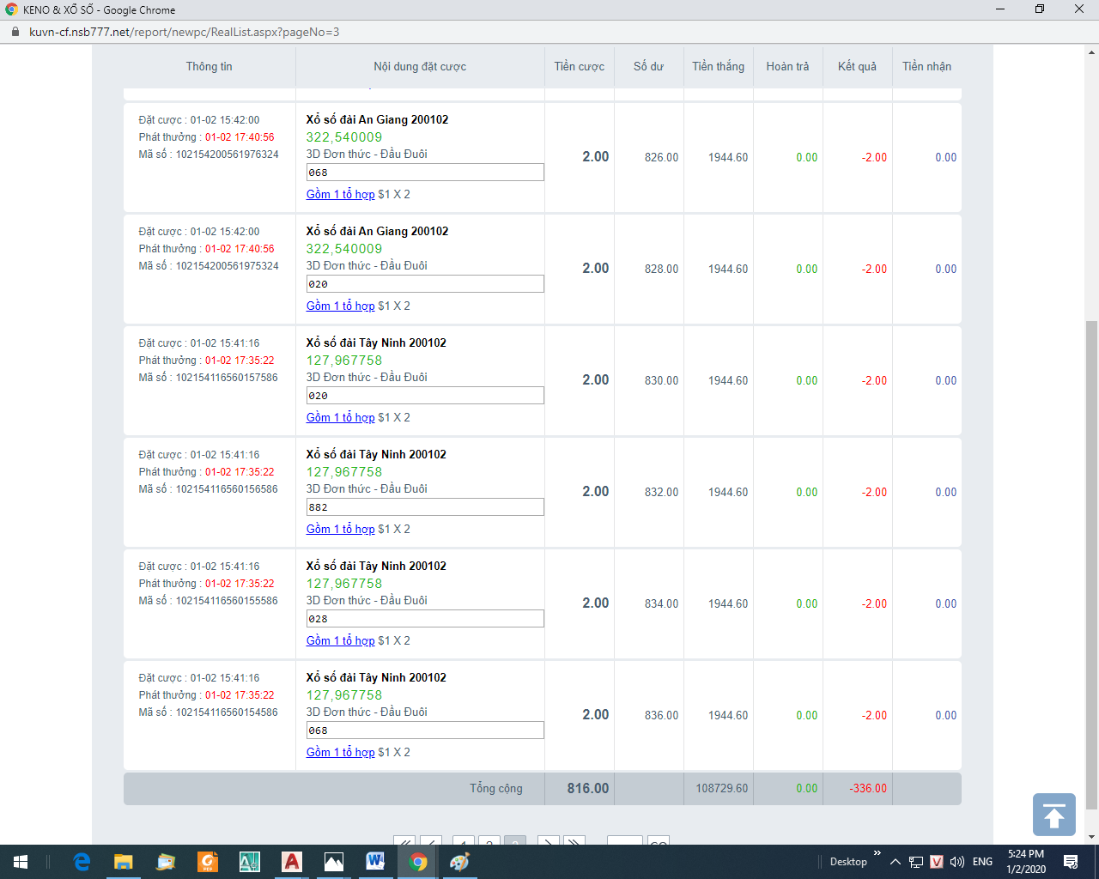
Task: Open Microsoft Word in the taskbar
Action: coord(375,862)
